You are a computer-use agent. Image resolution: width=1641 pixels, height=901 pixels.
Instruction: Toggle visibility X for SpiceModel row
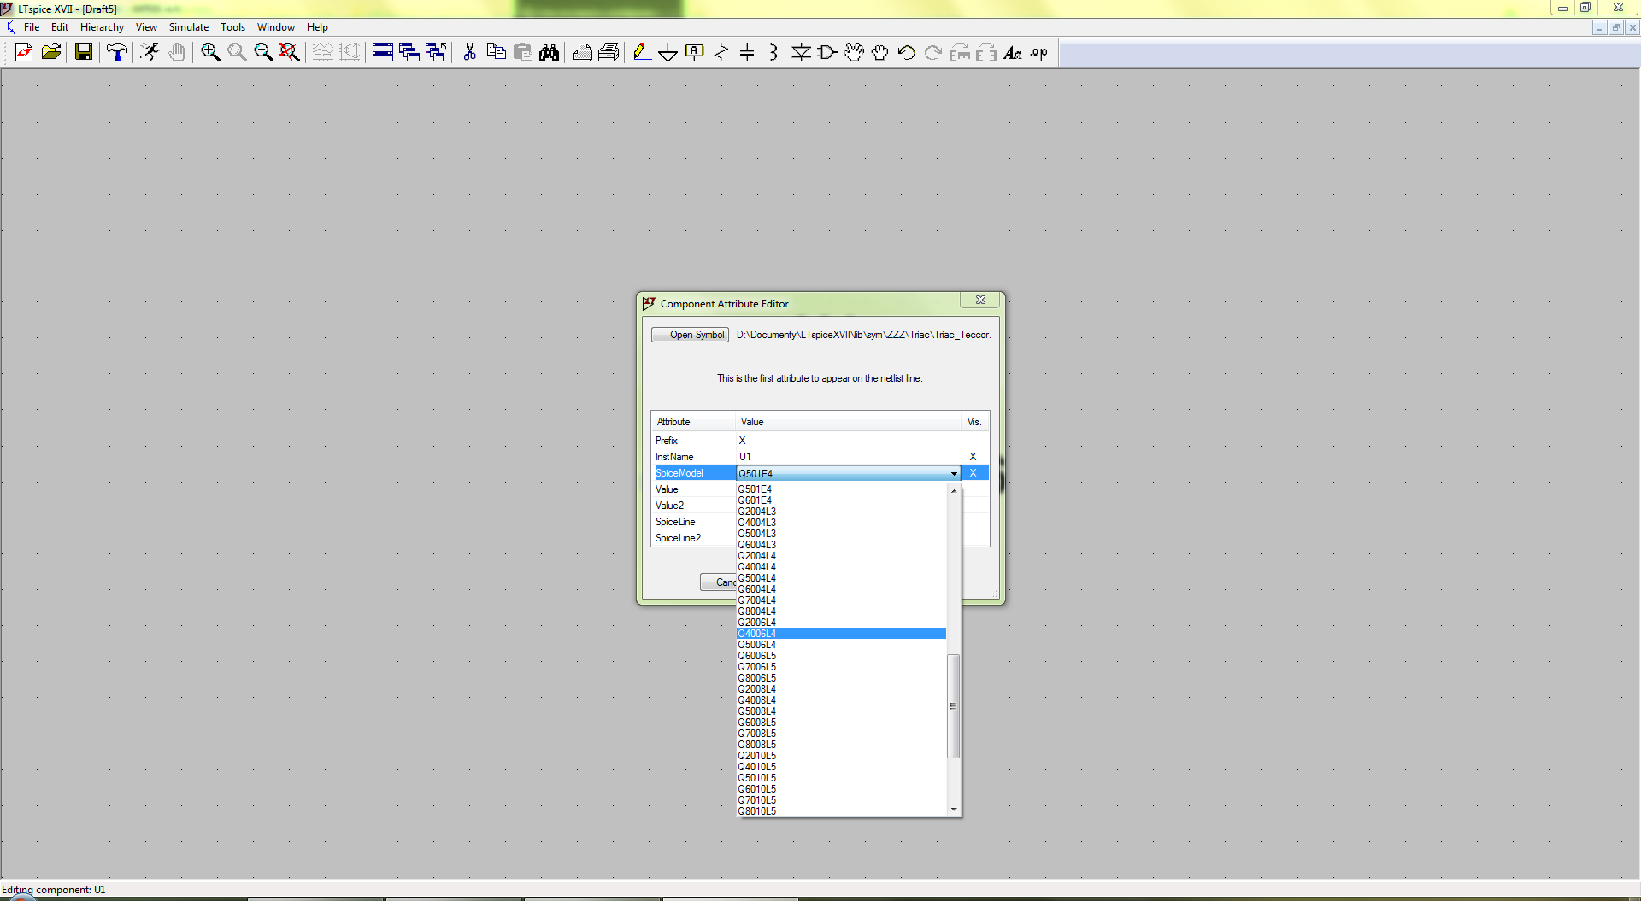(x=973, y=473)
